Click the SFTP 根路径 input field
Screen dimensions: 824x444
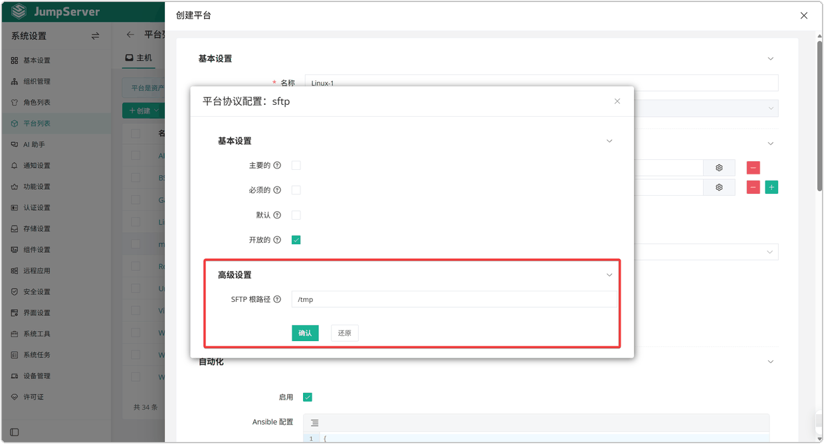[x=455, y=299]
